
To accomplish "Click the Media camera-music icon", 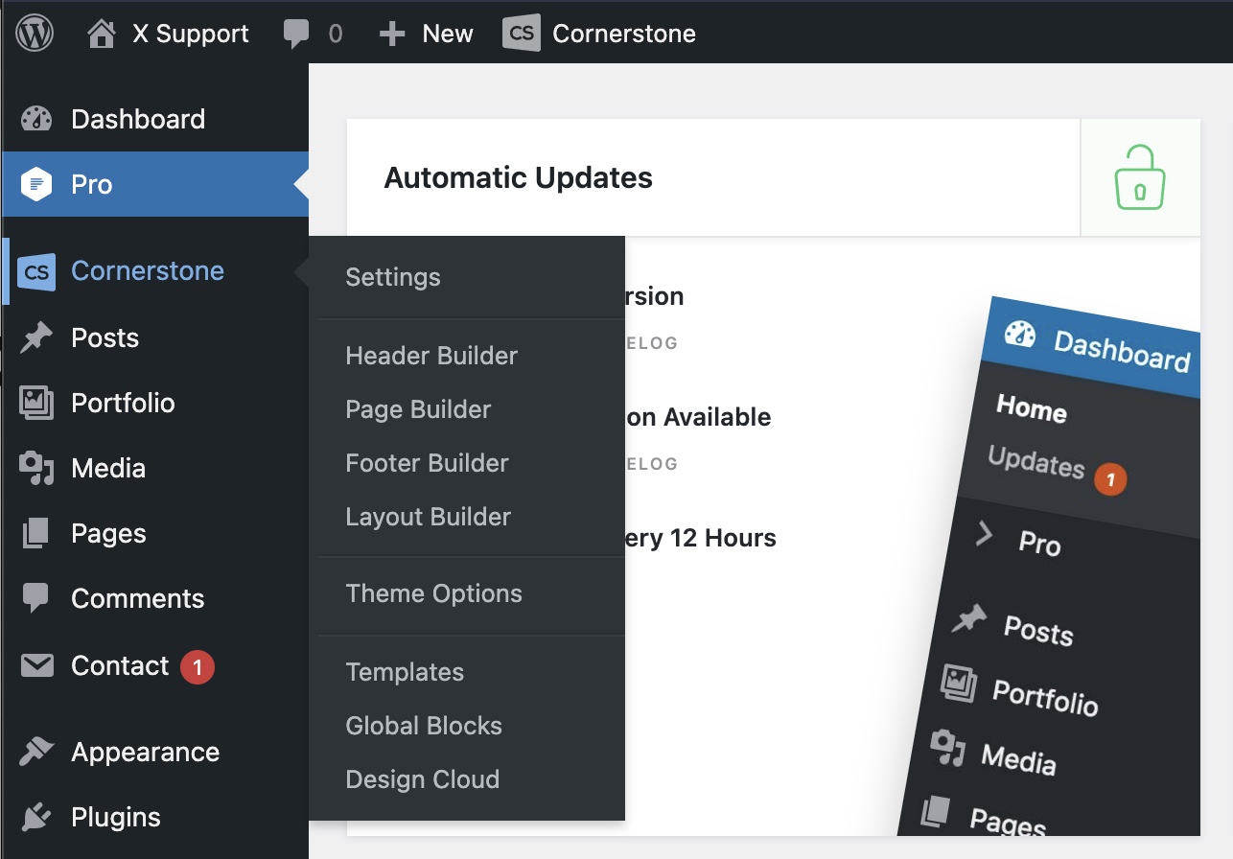I will 36,468.
